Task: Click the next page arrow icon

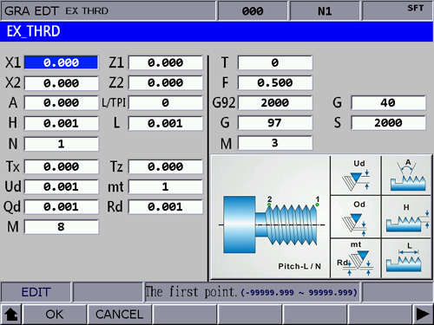Action: tap(423, 315)
